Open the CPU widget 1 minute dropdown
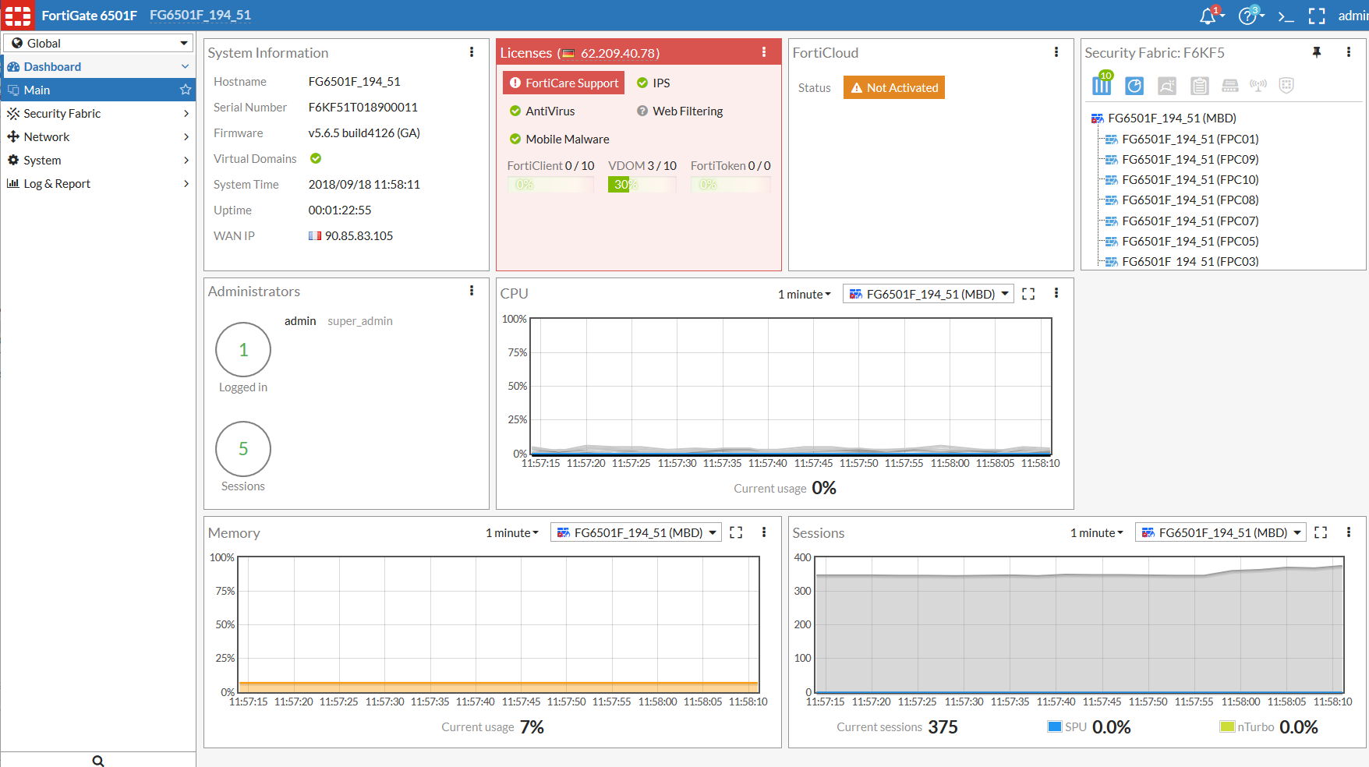This screenshot has width=1369, height=767. coord(804,294)
